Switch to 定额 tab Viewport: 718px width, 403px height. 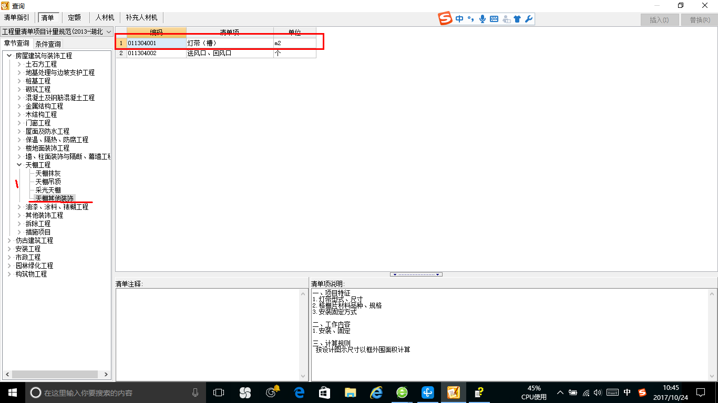coord(74,18)
